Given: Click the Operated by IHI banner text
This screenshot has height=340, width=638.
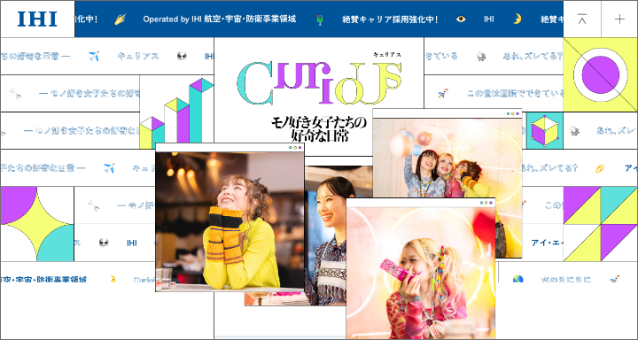Looking at the screenshot, I should [x=220, y=19].
